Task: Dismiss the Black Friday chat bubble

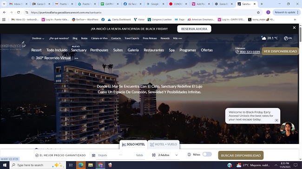Action: (276, 120)
